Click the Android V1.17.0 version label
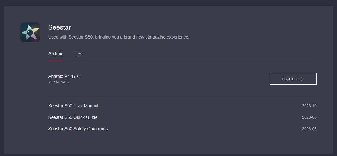Viewport: 337px width, 156px height. [64, 76]
